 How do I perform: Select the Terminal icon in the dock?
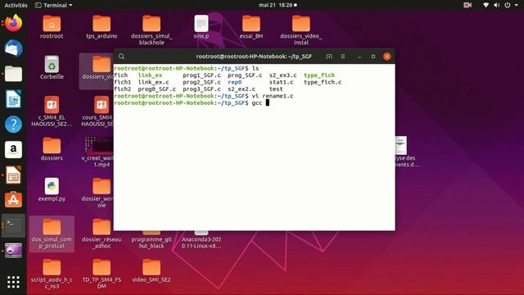tap(13, 225)
